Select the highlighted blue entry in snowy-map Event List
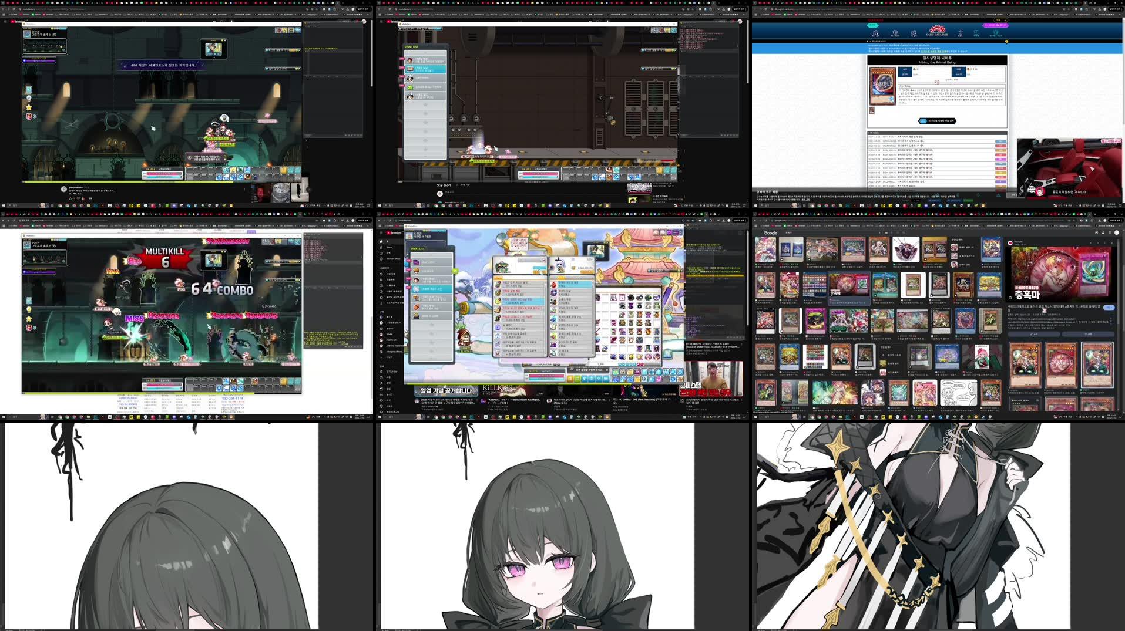This screenshot has height=631, width=1125. click(432, 289)
